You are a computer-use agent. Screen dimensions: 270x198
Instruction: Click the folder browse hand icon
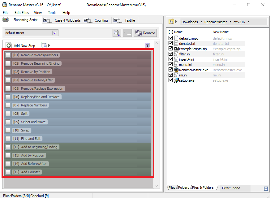point(171,22)
